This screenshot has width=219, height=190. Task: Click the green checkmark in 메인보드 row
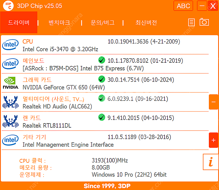(x=102, y=60)
